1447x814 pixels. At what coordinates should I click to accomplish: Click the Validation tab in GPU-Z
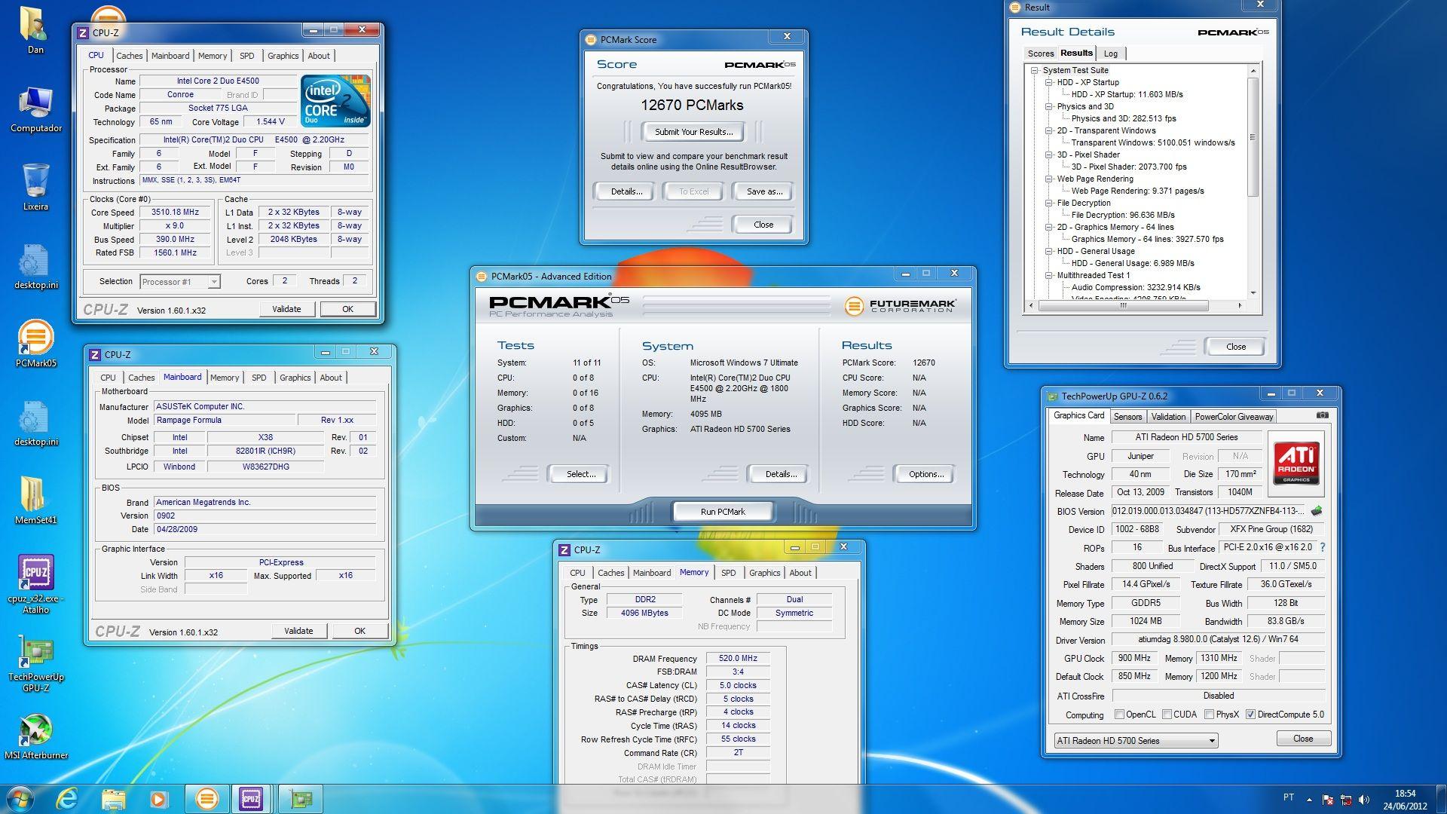pos(1168,417)
